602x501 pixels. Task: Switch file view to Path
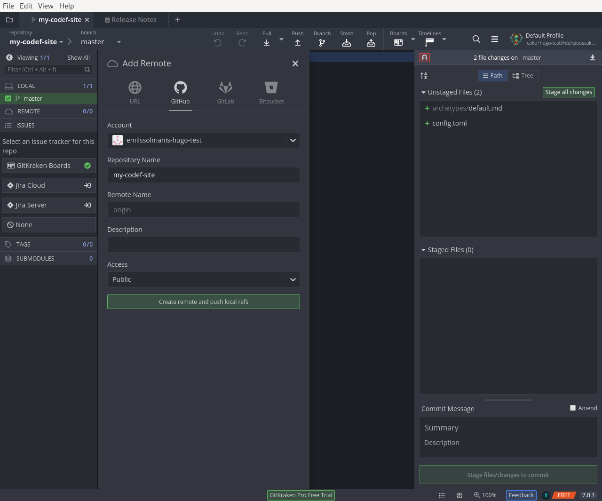tap(492, 76)
